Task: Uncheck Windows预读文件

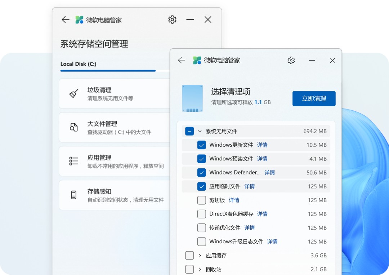Action: pyautogui.click(x=201, y=159)
